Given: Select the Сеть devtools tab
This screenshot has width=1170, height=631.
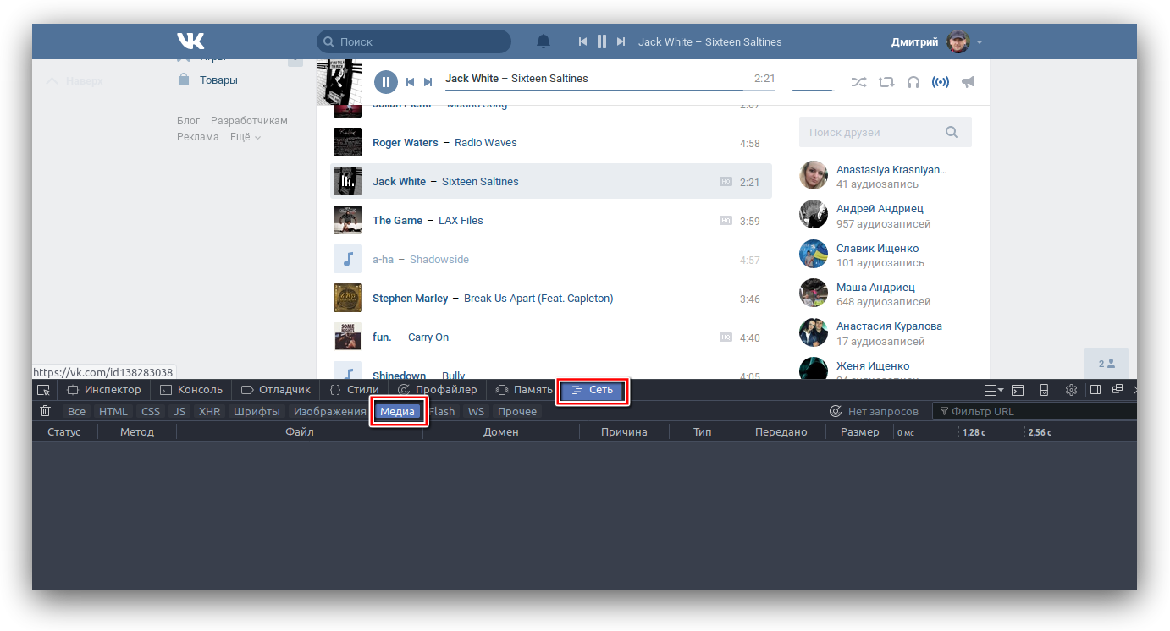Looking at the screenshot, I should click(593, 390).
